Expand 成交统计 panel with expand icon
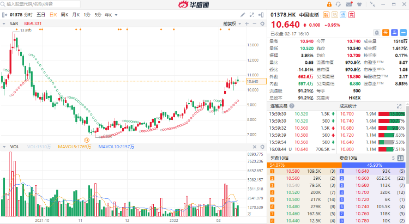 point(399,106)
